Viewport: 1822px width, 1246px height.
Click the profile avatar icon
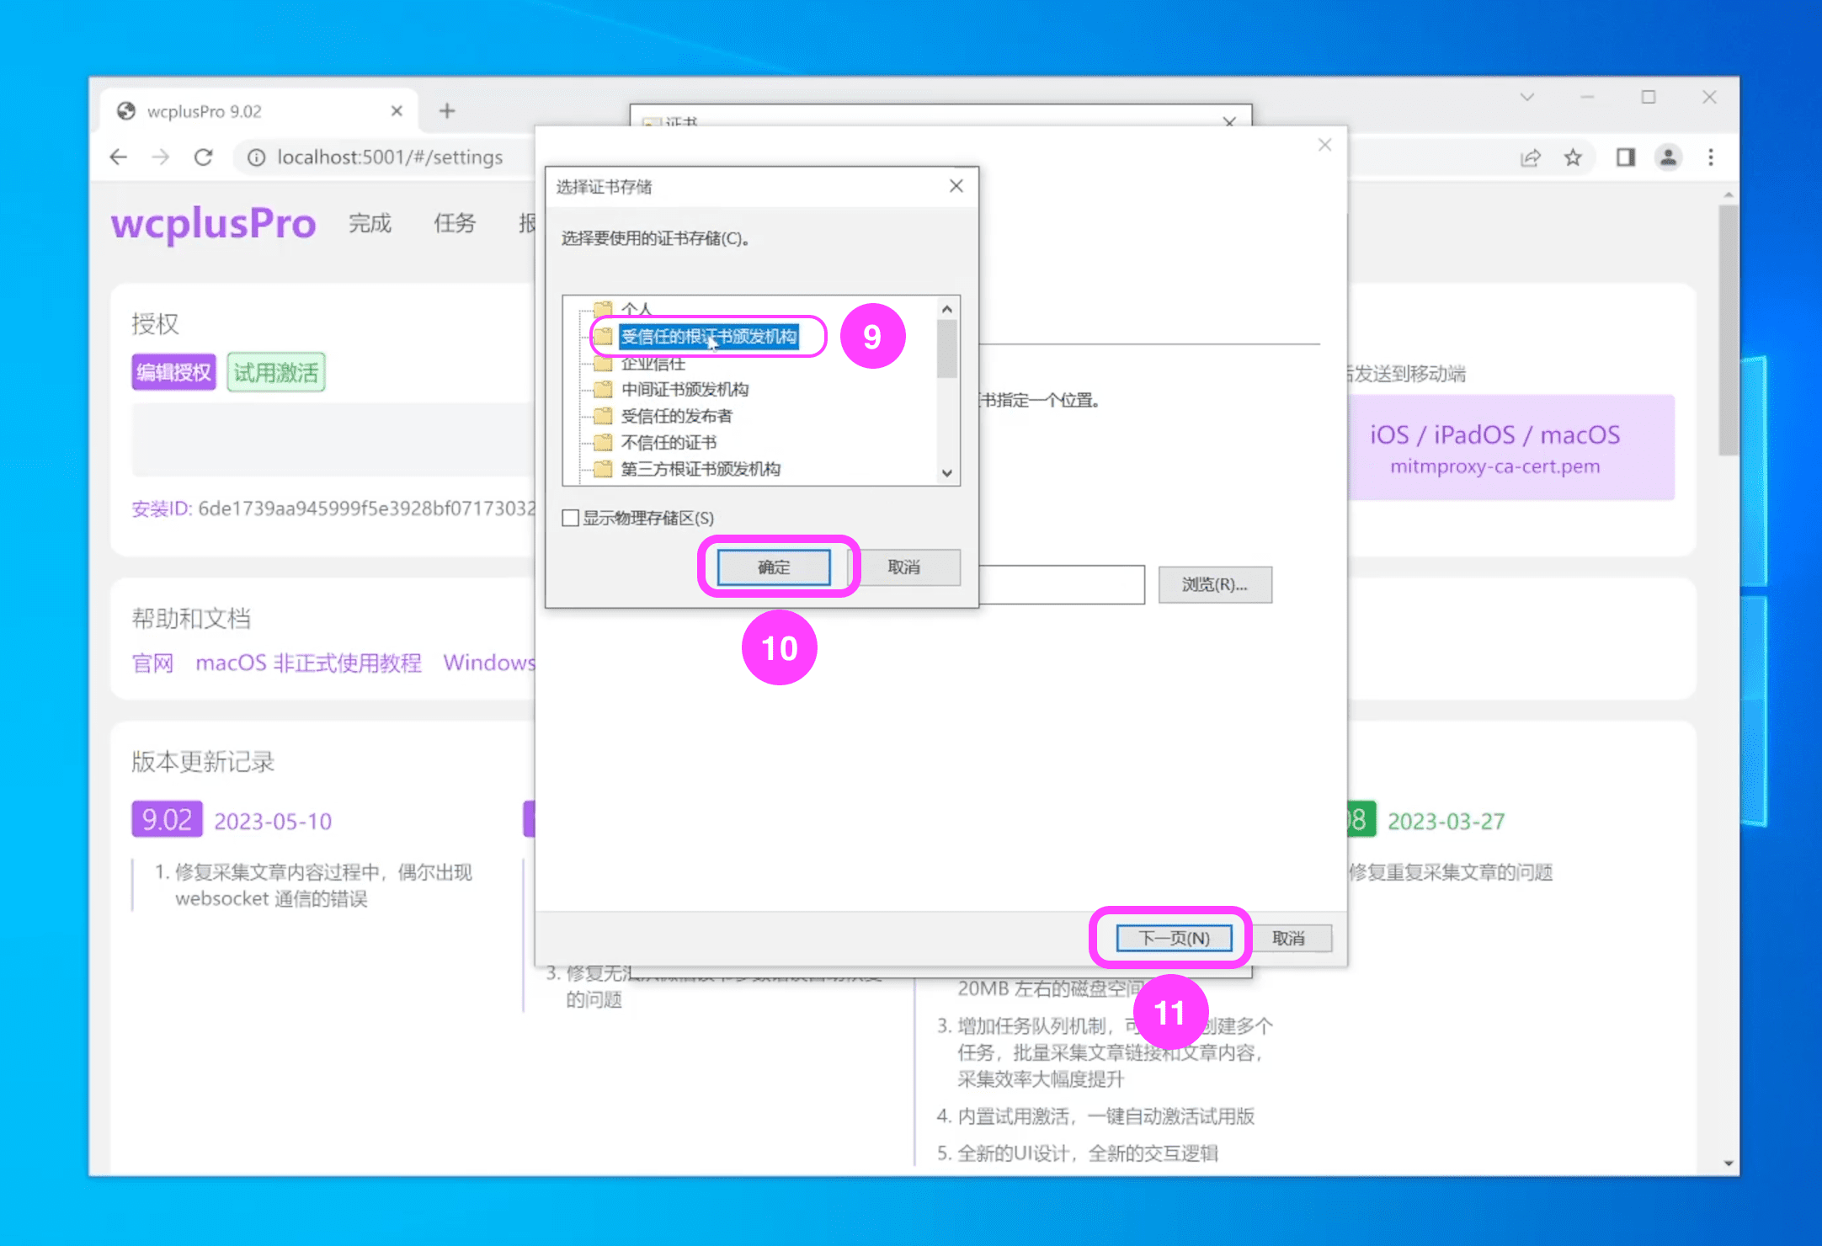point(1668,157)
